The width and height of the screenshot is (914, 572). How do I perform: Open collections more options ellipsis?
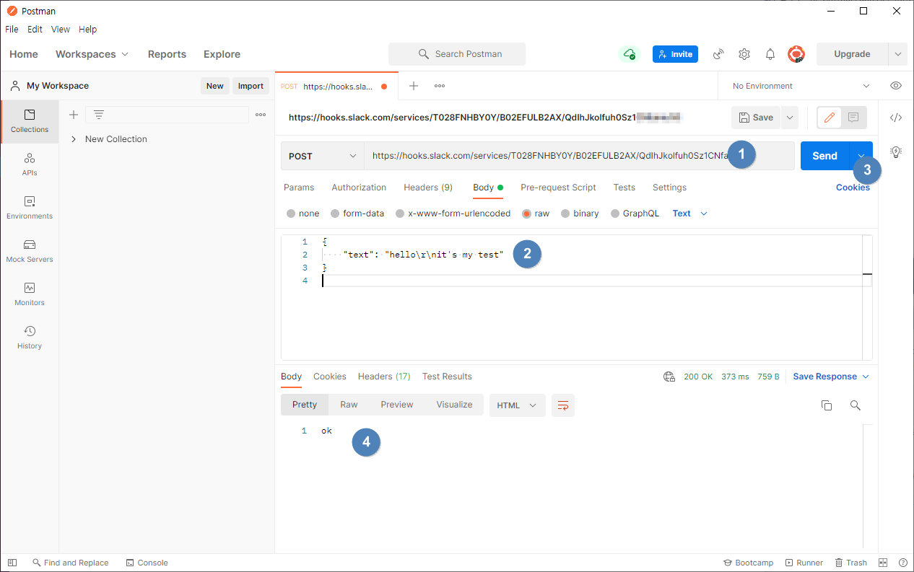coord(261,115)
